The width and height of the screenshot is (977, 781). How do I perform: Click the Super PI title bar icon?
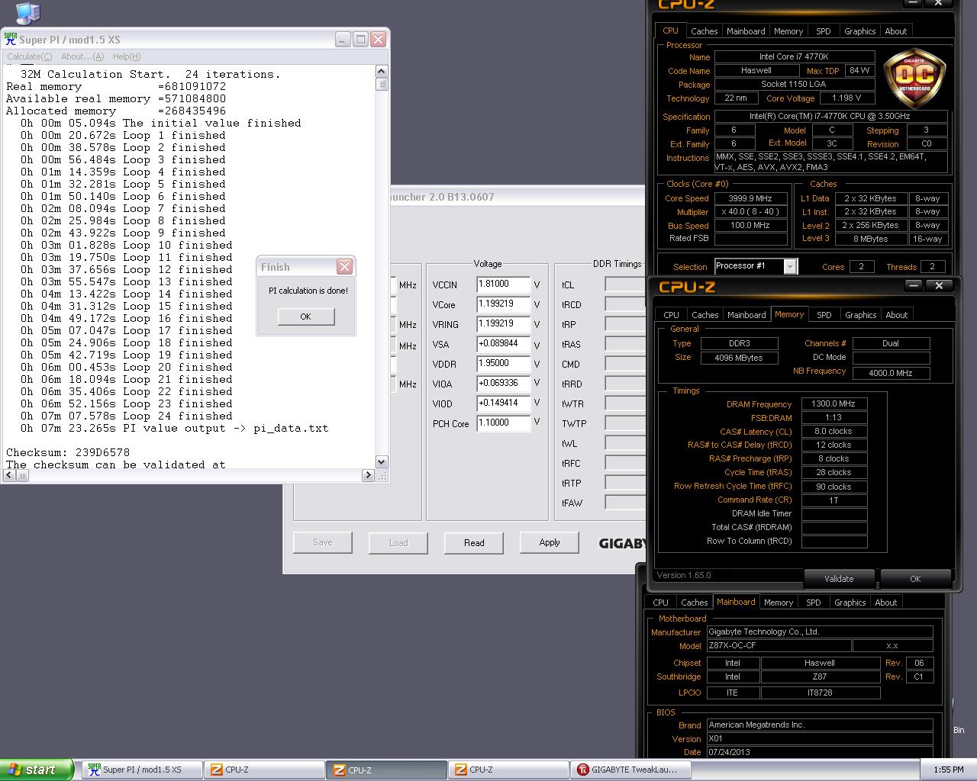click(x=11, y=39)
